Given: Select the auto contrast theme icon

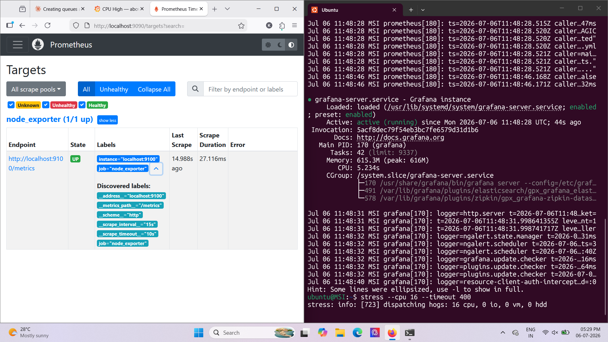Looking at the screenshot, I should [x=291, y=45].
